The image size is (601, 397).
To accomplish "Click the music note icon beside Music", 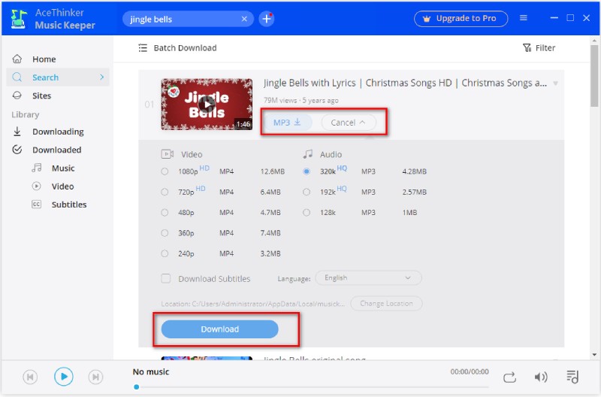I will click(36, 168).
